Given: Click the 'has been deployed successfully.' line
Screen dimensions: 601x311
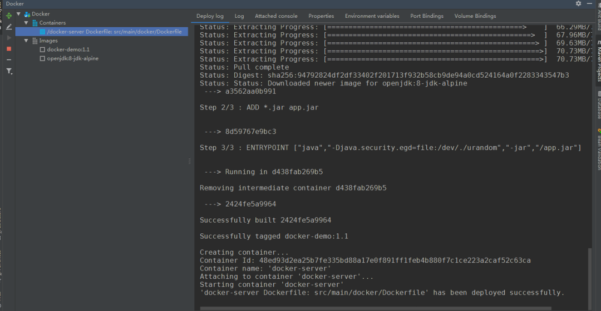Looking at the screenshot, I should point(382,293).
